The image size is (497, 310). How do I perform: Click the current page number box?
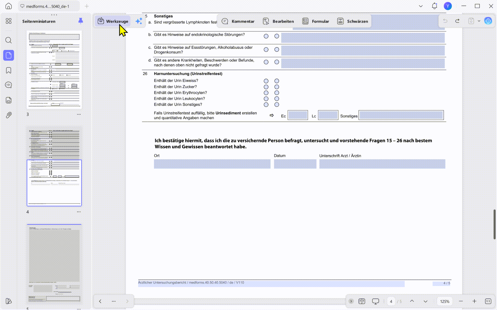tap(391, 301)
